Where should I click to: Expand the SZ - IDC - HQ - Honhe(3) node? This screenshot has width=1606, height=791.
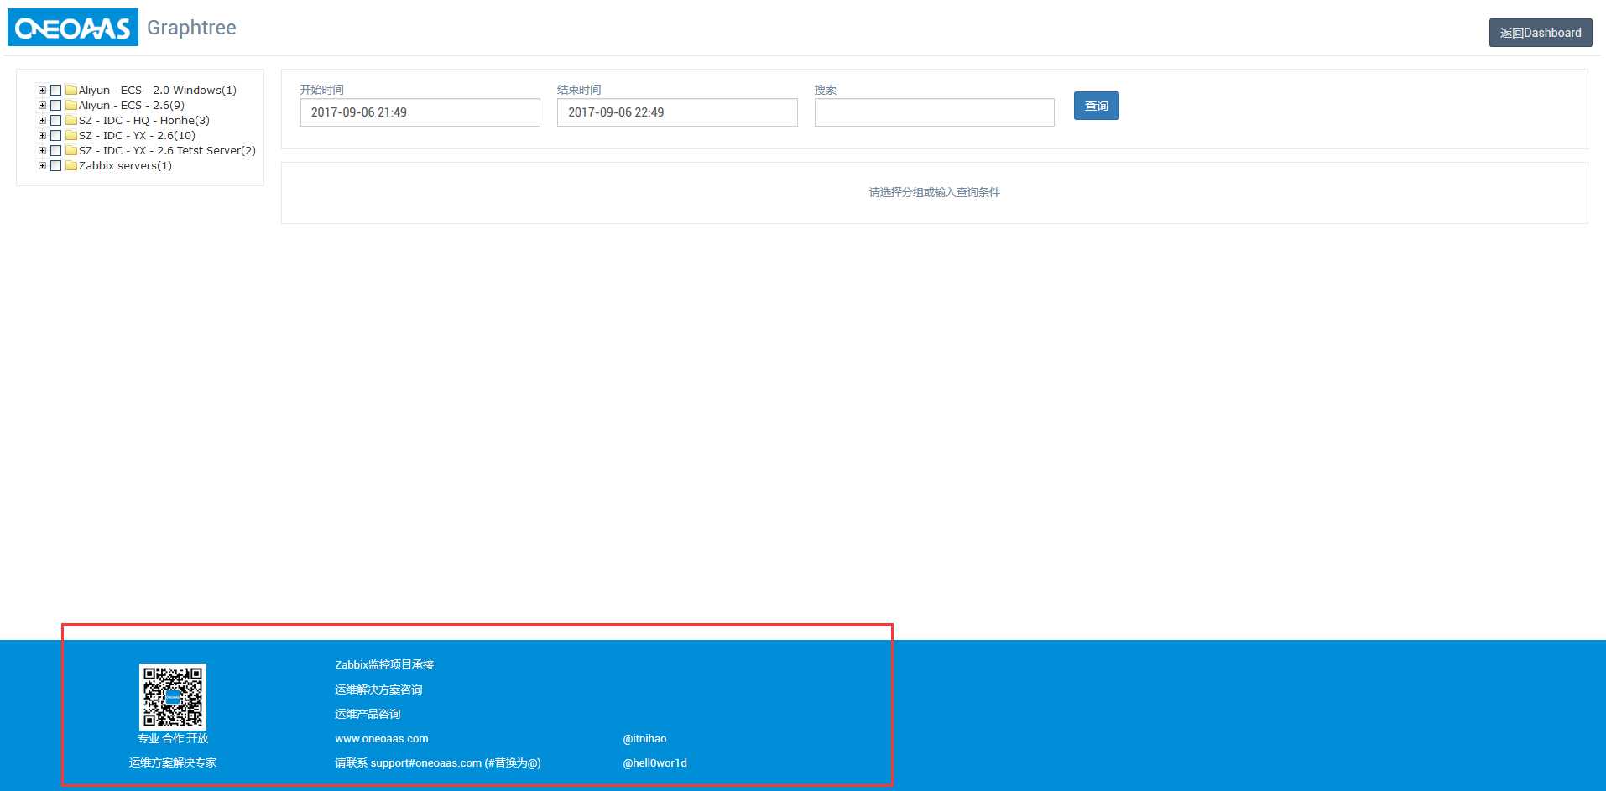42,120
